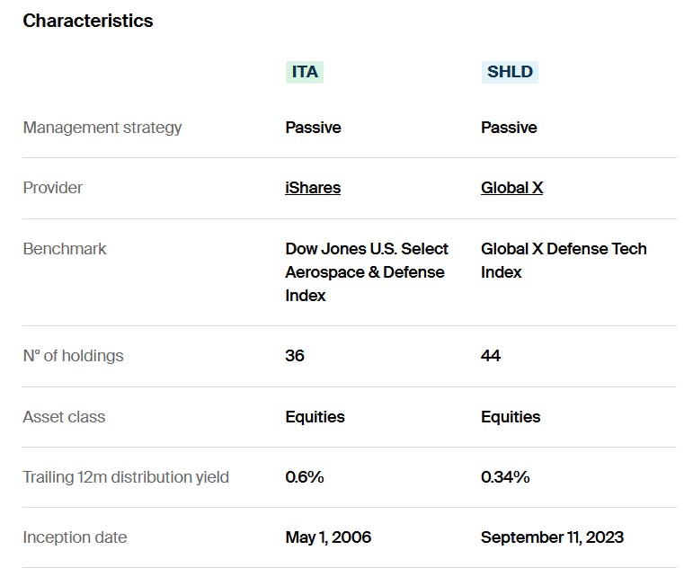Viewport: 693px width, 577px height.
Task: Click the Inception date row label
Action: coord(75,537)
